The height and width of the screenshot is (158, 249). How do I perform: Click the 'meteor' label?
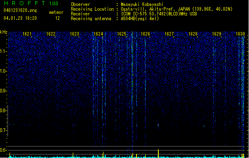coord(56,12)
